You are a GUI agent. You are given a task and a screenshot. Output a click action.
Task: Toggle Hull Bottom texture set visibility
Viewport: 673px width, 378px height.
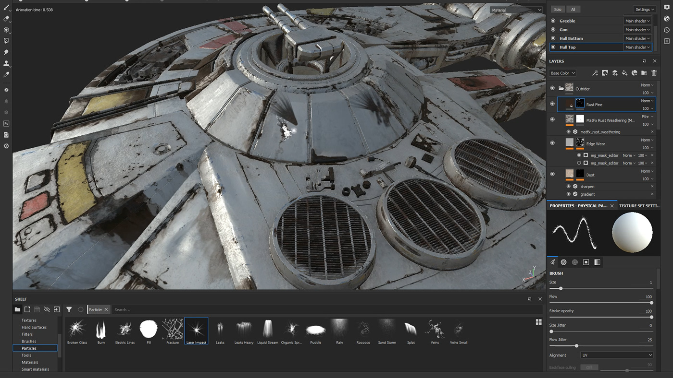point(553,38)
